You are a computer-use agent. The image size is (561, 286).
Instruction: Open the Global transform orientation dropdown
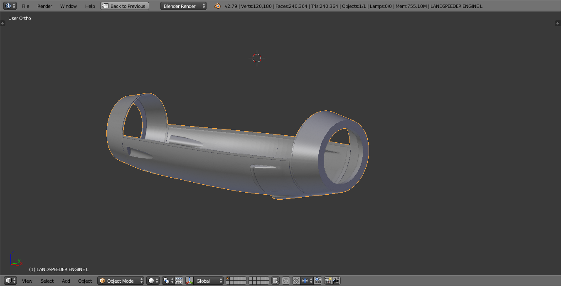click(209, 281)
